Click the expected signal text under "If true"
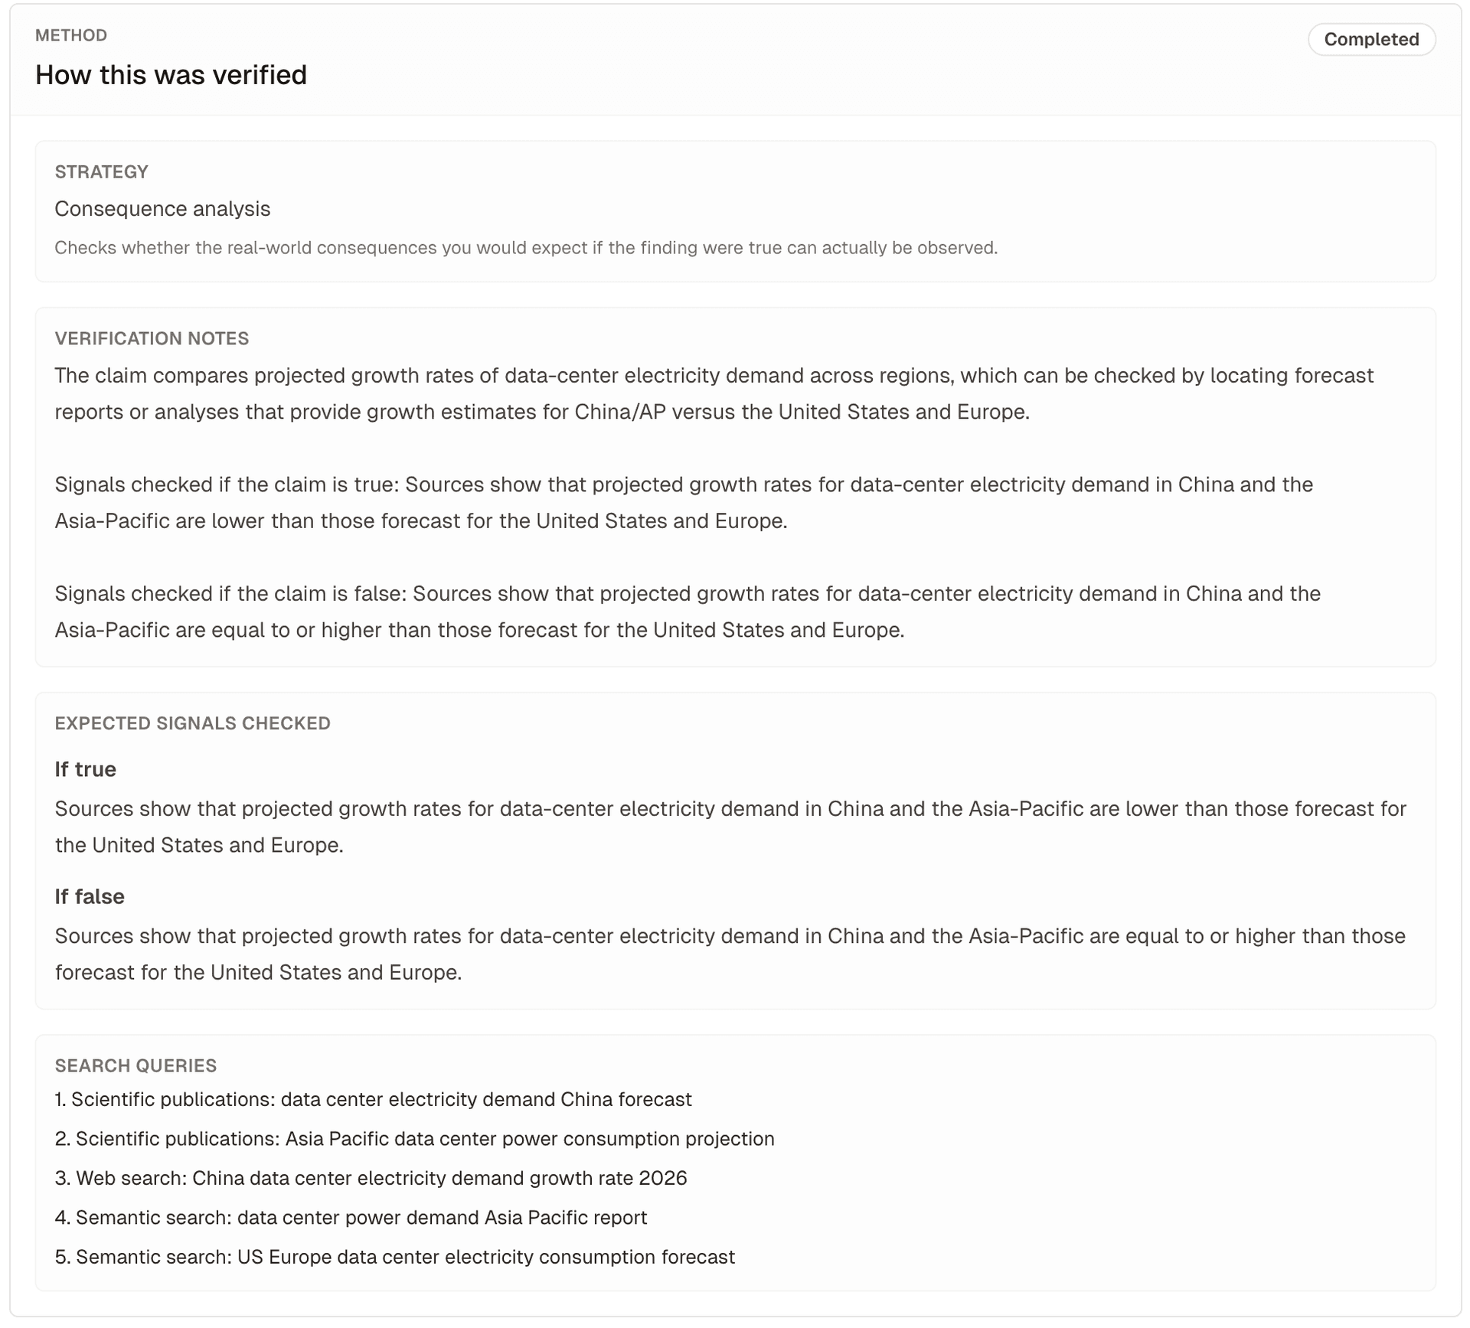Image resolution: width=1470 pixels, height=1328 pixels. (x=730, y=827)
